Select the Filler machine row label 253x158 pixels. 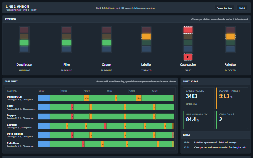point(21,107)
